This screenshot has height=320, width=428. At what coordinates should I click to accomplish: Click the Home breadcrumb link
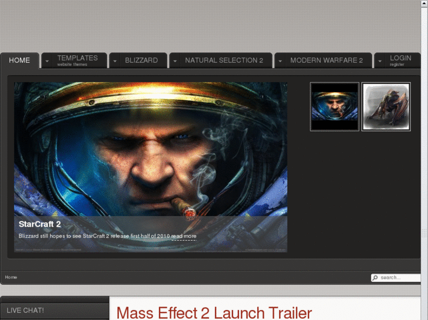pos(11,277)
